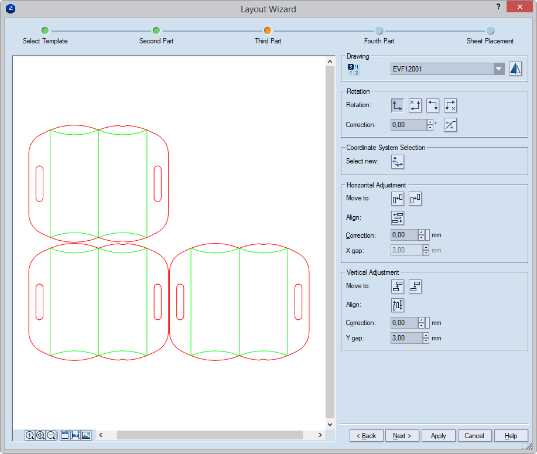Screen dimensions: 537x454
Task: Open the EVF12001 drawing dropdown
Action: (498, 69)
